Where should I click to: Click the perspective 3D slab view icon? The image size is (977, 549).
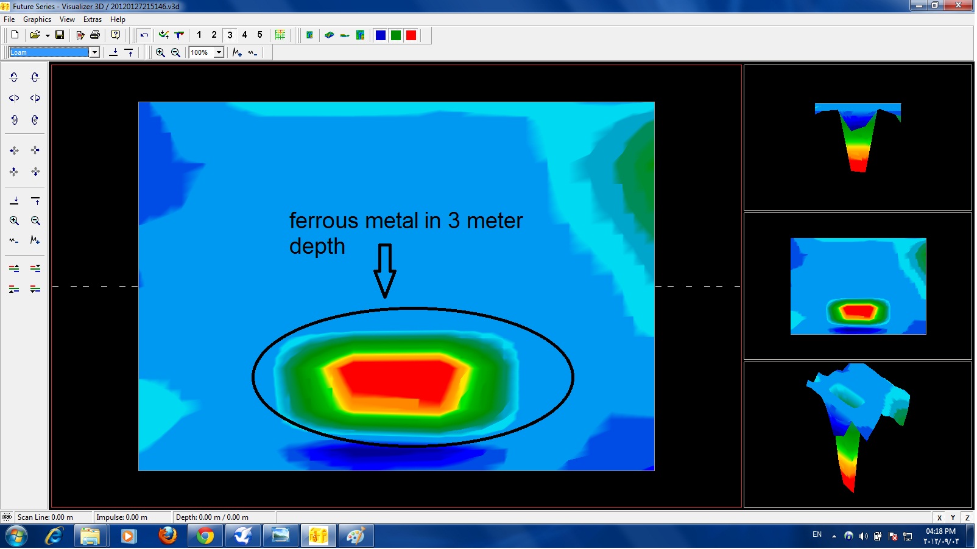pos(330,35)
